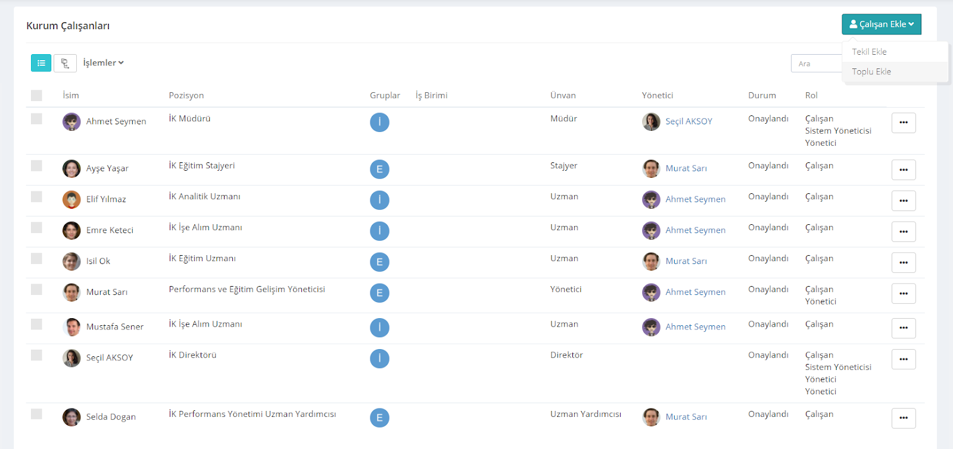
Task: Click group badge İ in Elif Yılmaz's row
Action: [379, 200]
